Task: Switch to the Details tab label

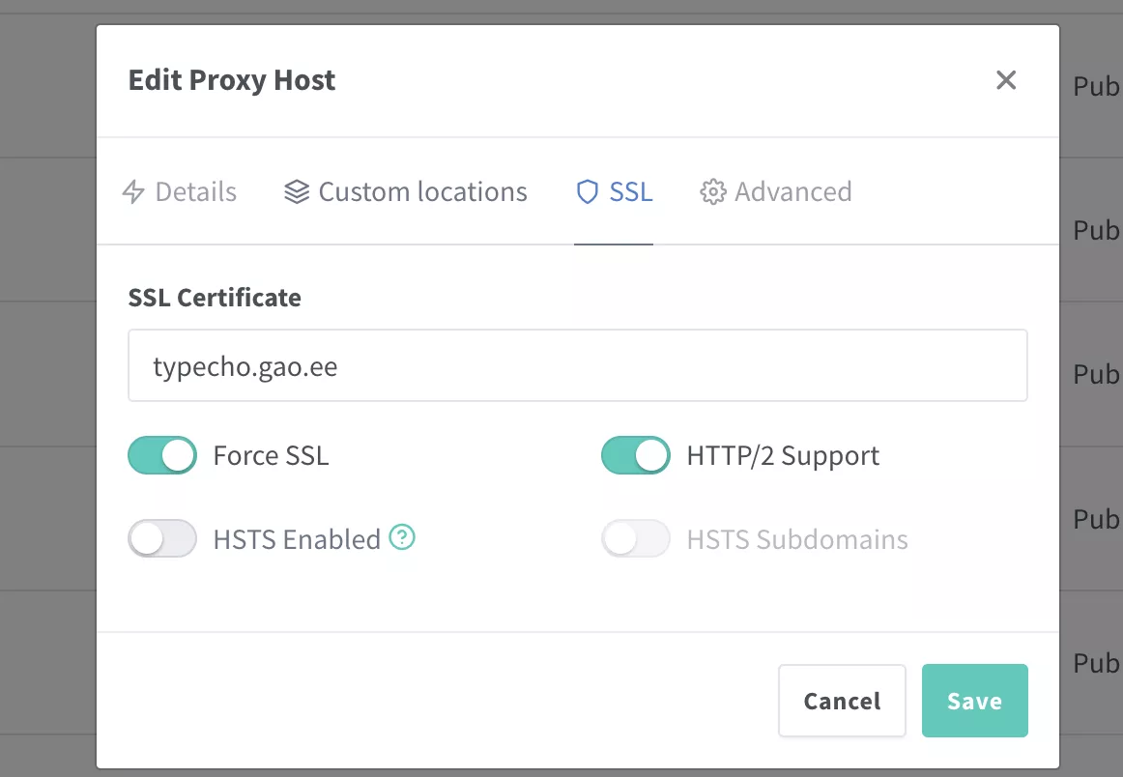Action: [x=195, y=192]
